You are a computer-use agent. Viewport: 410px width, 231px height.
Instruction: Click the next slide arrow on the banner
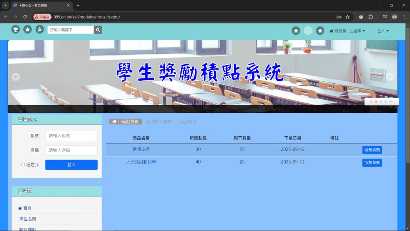389,77
